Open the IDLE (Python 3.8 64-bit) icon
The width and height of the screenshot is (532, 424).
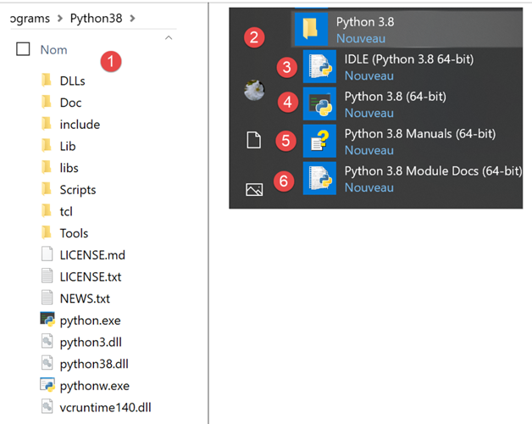point(320,67)
